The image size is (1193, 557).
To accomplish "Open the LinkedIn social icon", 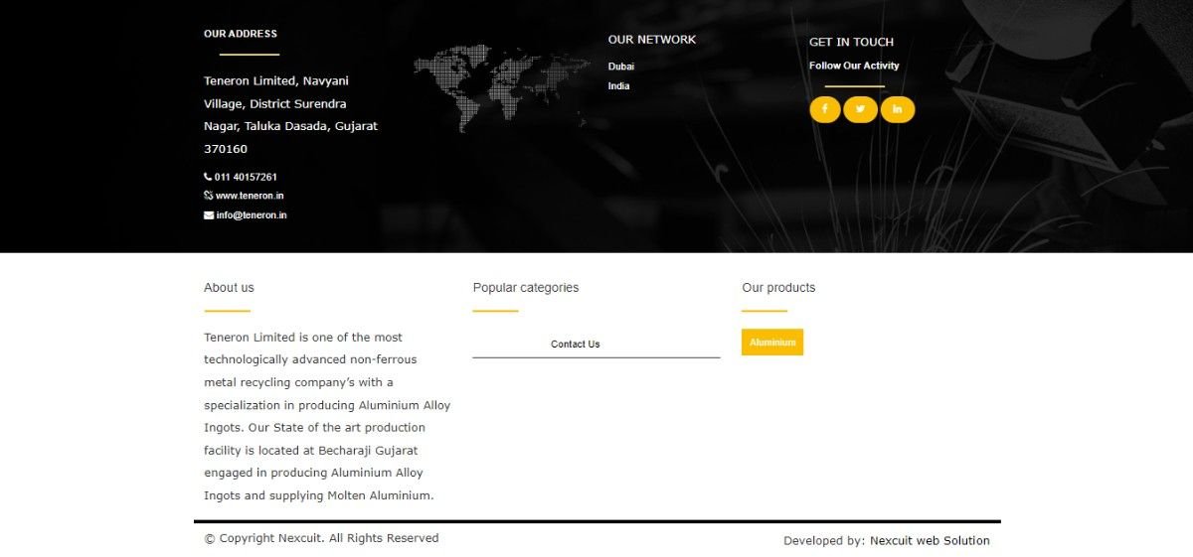I will [x=897, y=109].
